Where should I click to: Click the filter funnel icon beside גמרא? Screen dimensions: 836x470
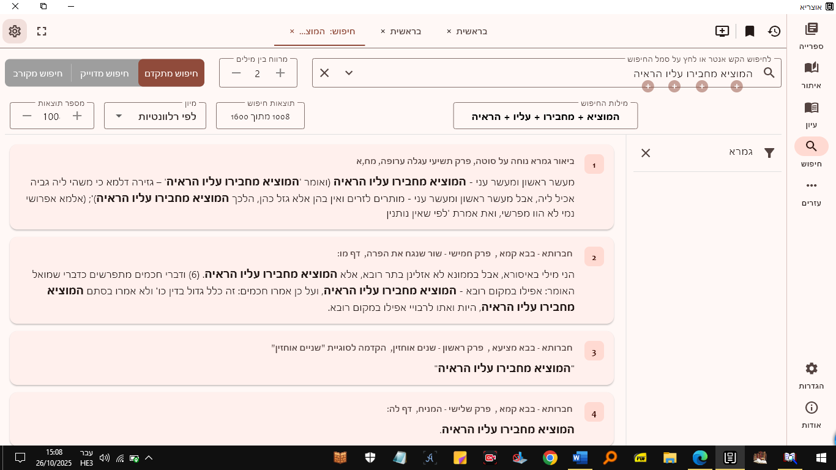pyautogui.click(x=769, y=153)
